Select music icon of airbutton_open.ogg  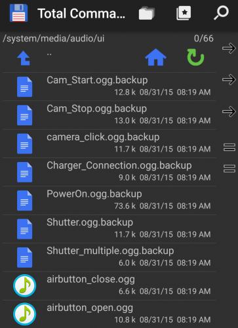(24, 314)
